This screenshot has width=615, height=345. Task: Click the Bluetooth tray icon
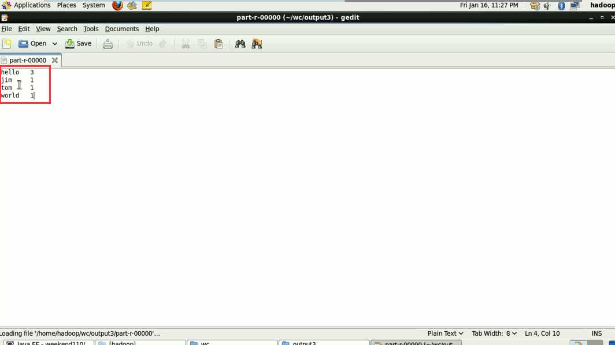tap(562, 6)
